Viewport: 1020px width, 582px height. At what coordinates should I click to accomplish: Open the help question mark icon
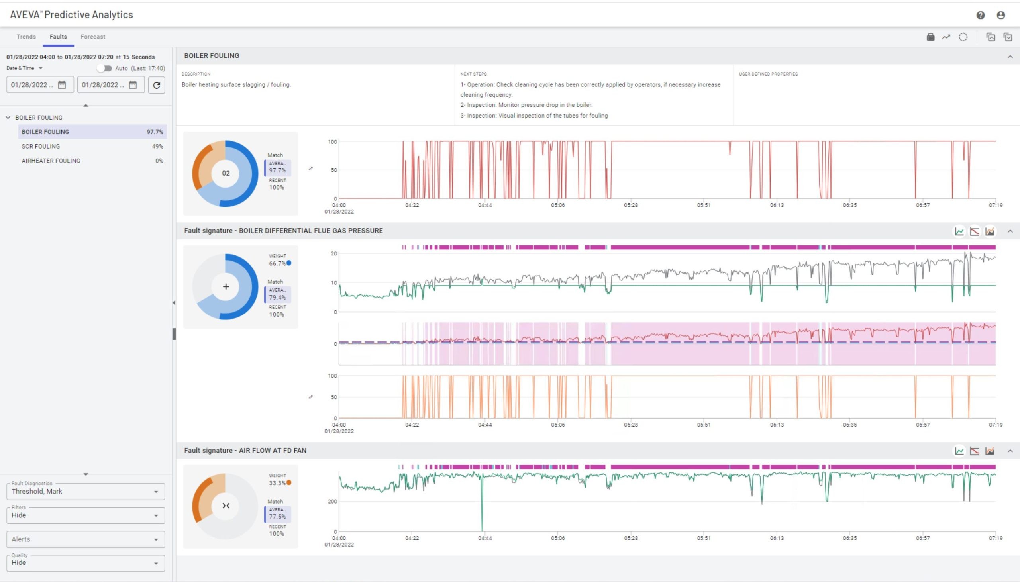[981, 15]
